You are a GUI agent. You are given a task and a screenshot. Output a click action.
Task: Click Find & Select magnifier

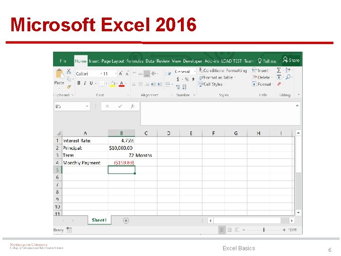point(288,77)
